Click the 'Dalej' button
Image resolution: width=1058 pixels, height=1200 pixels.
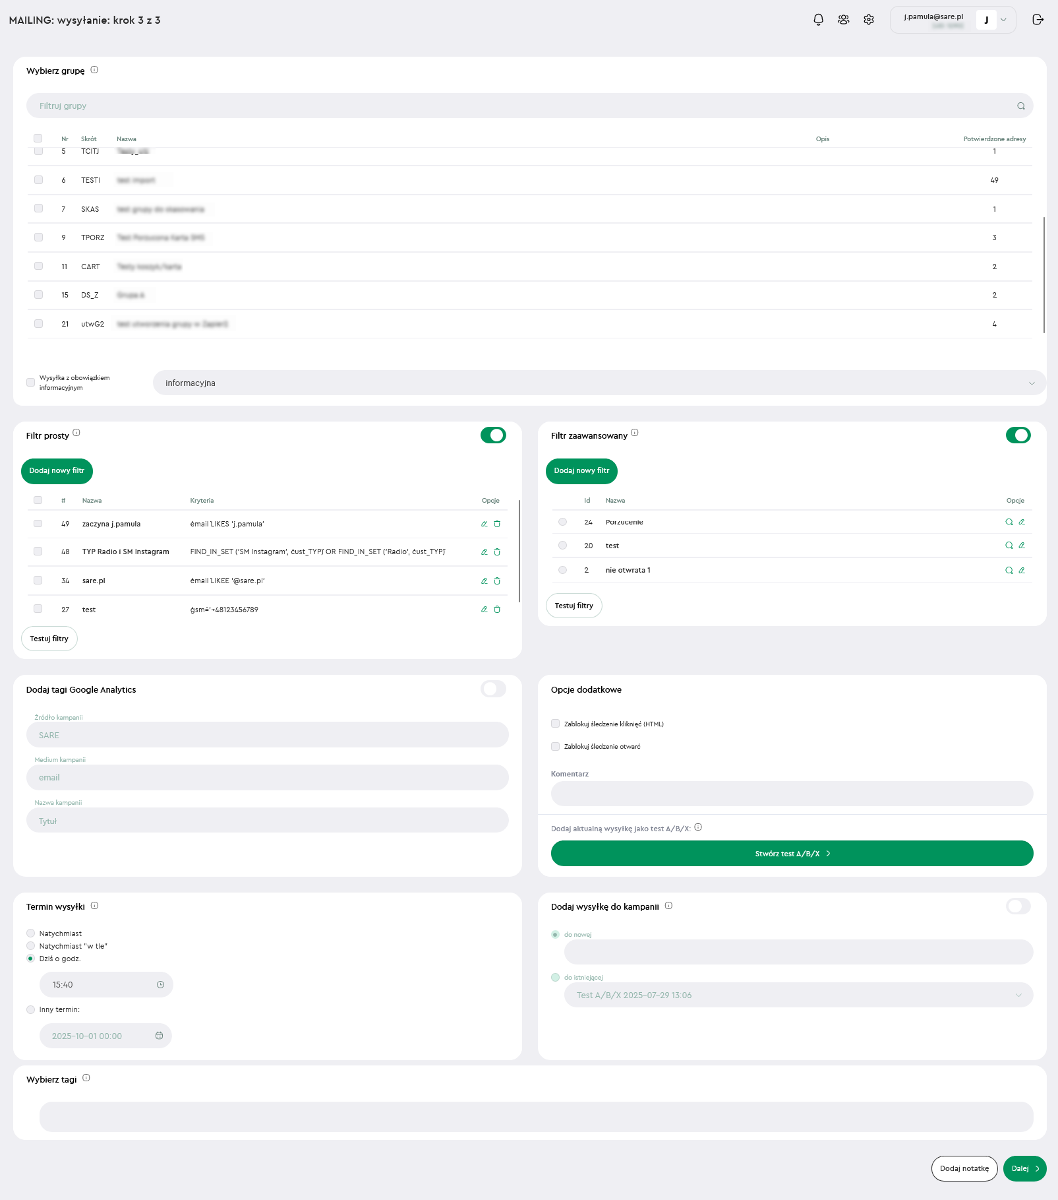coord(1024,1168)
